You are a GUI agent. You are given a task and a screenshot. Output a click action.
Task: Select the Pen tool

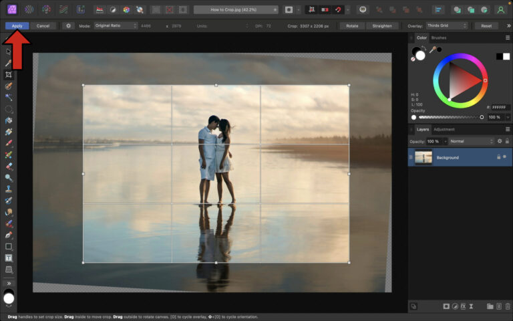[9, 235]
